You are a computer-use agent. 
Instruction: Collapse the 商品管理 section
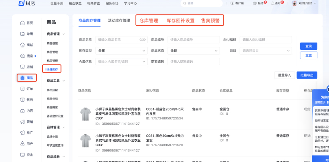[63, 34]
